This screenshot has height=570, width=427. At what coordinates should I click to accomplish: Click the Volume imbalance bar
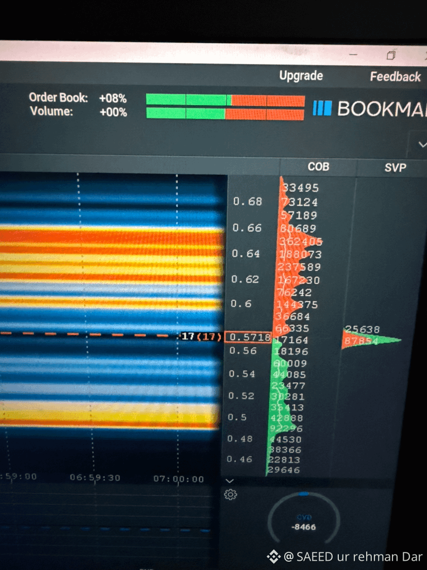click(225, 114)
